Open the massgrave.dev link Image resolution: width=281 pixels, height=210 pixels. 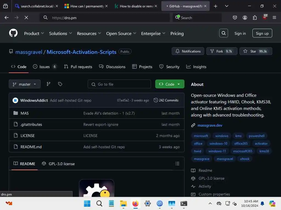[x=210, y=125]
